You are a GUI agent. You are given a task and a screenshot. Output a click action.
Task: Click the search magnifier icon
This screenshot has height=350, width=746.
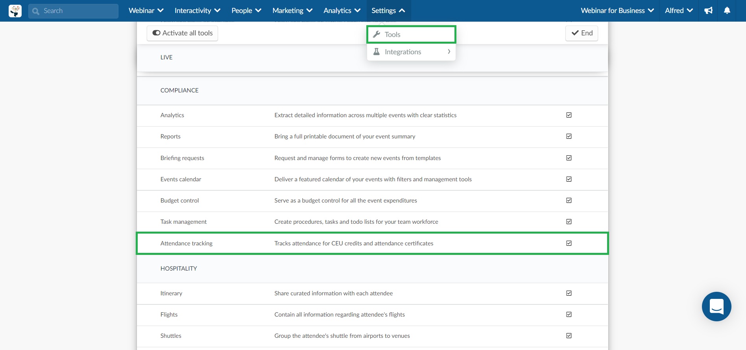point(36,11)
